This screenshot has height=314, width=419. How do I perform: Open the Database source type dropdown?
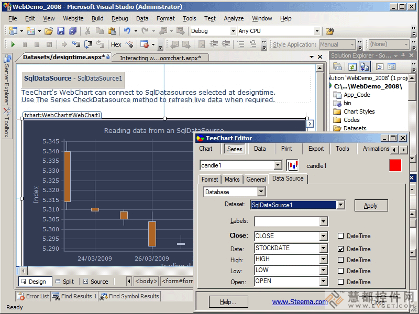click(x=261, y=192)
